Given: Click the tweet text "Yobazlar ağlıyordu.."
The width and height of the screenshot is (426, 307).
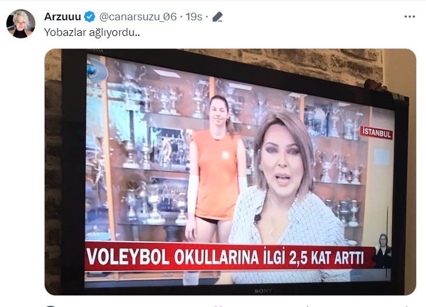Looking at the screenshot, I should click(92, 32).
